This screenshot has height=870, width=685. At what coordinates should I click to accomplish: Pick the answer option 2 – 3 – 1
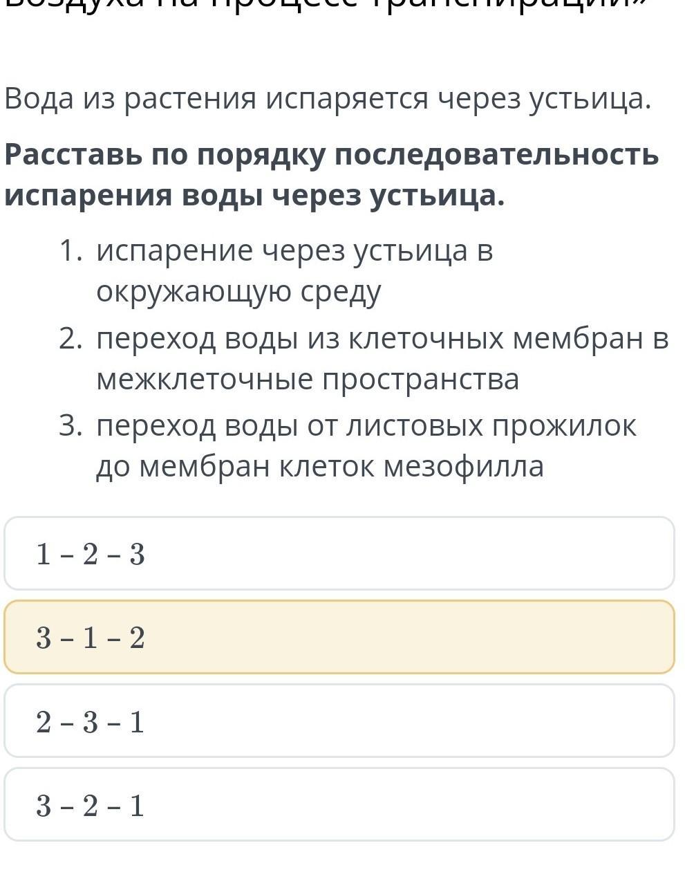click(339, 721)
